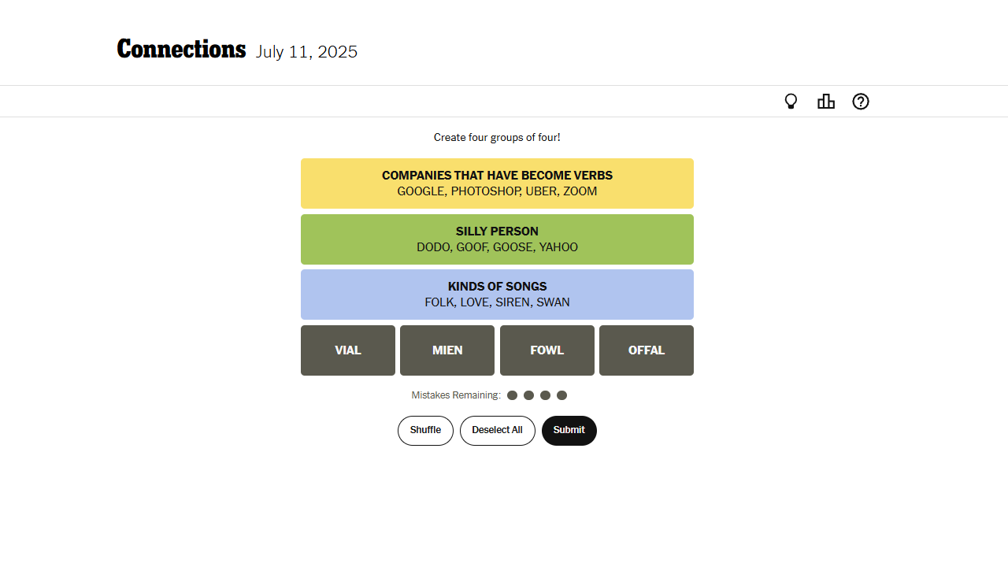Click the Create four groups of four text
Screen dimensions: 1008x567
(x=497, y=138)
